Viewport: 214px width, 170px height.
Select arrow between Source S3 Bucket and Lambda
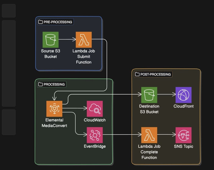tap(67, 40)
